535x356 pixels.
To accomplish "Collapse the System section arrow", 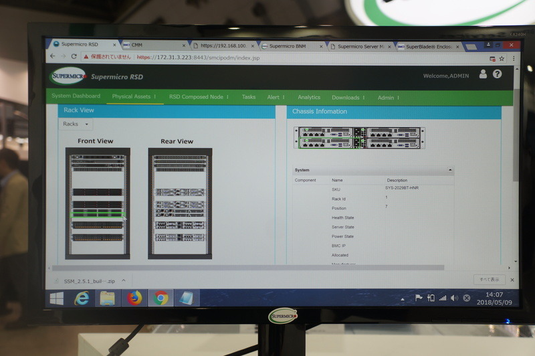I will coord(450,170).
